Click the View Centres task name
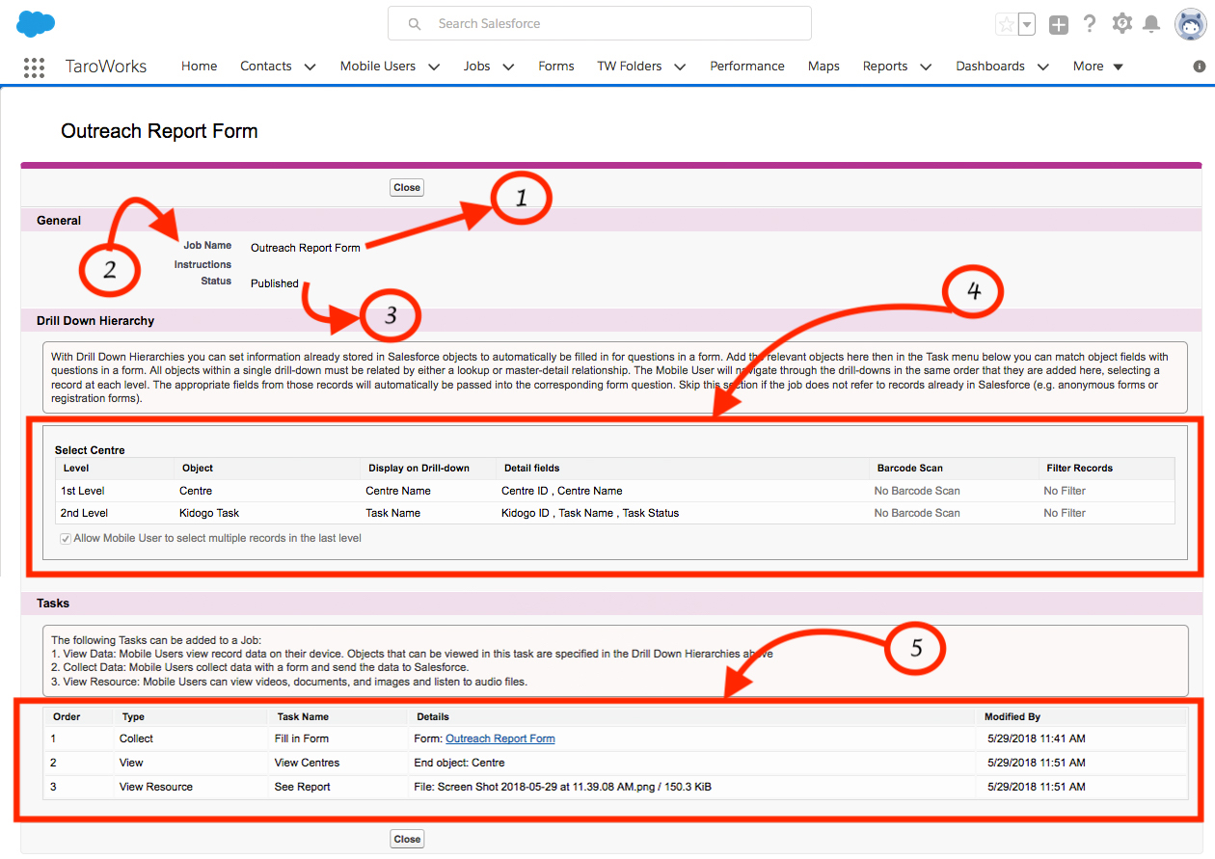Viewport: 1215px width, 859px height. point(308,763)
